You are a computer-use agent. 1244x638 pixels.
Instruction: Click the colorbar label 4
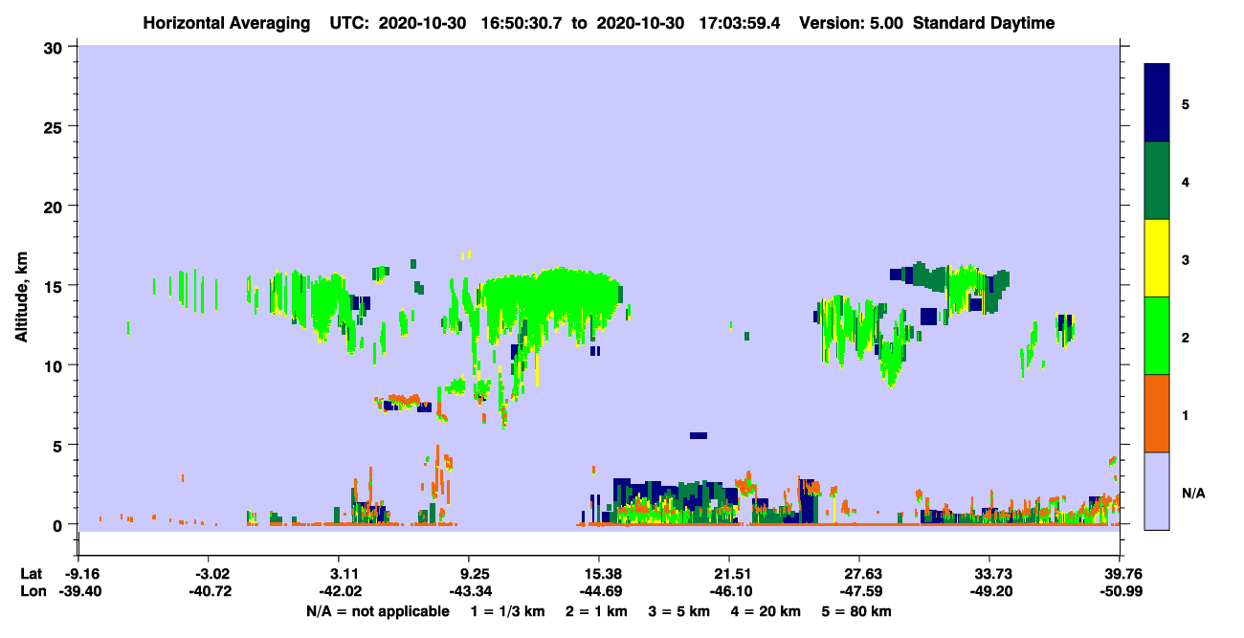(1186, 181)
